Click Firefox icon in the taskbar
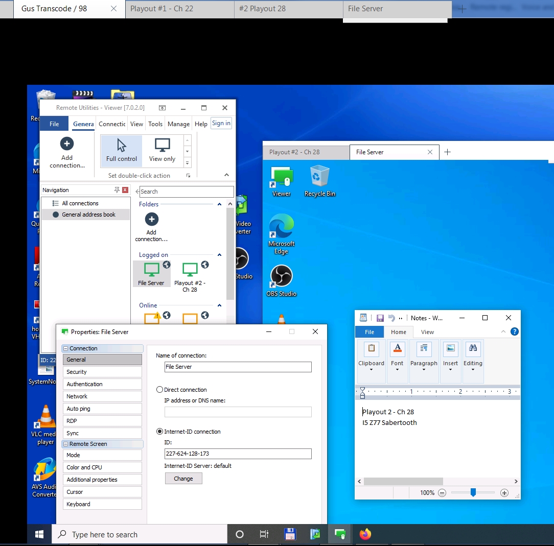The width and height of the screenshot is (554, 546). click(365, 534)
